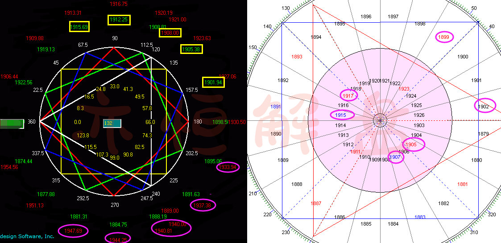
Task: Click the yellow inner value 99.0
Action: [114, 157]
